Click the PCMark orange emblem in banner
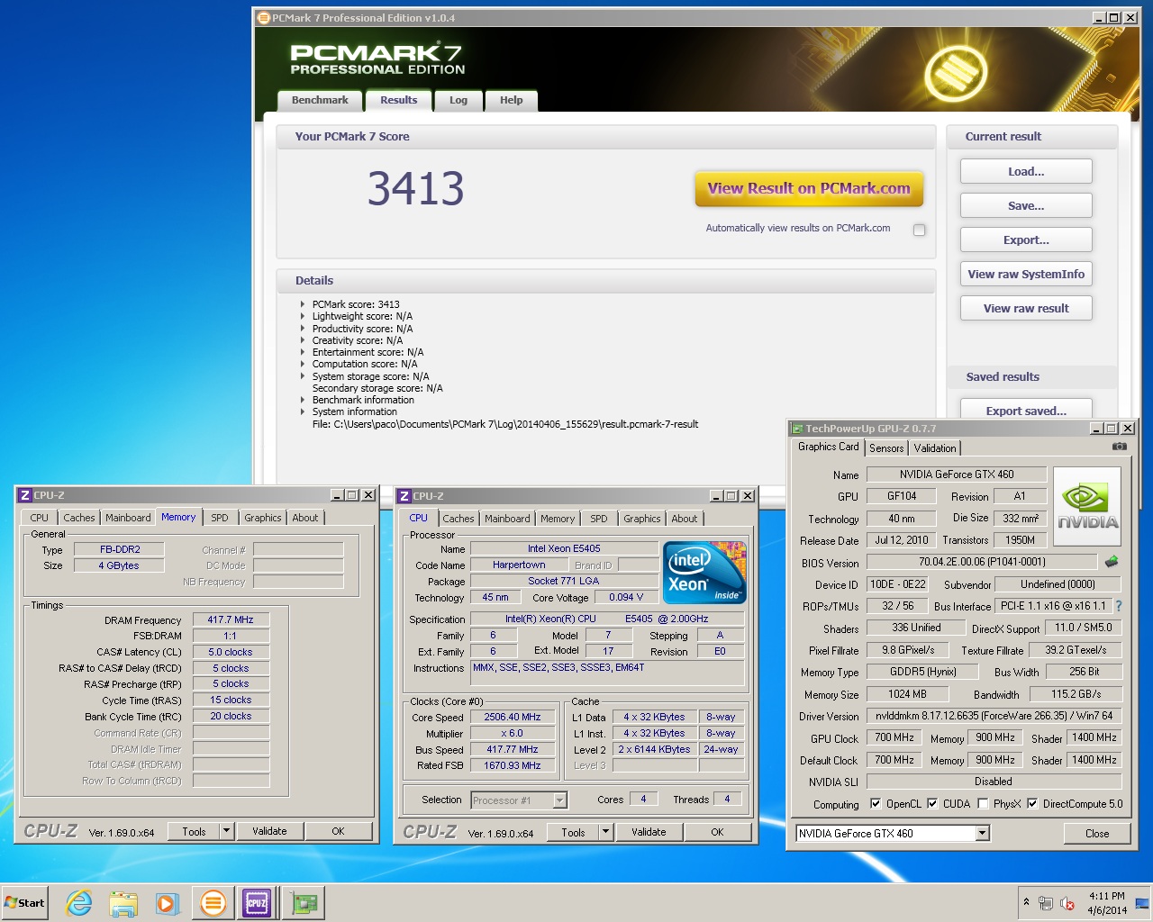This screenshot has width=1153, height=922. point(957,72)
